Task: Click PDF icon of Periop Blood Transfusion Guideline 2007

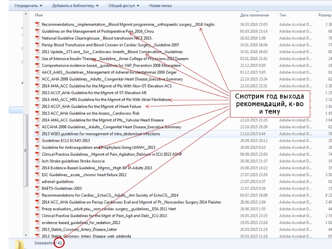Action: (38, 45)
